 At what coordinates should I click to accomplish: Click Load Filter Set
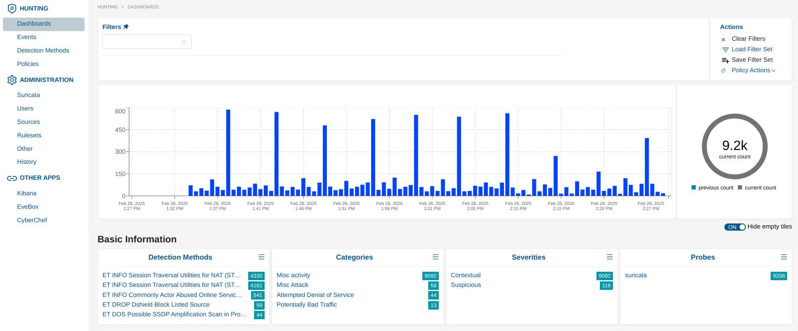coord(752,49)
